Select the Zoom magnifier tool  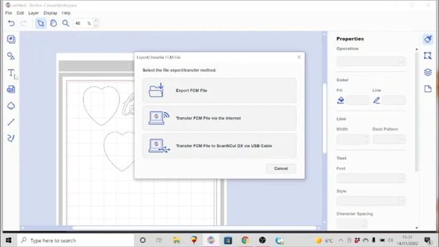[66, 23]
